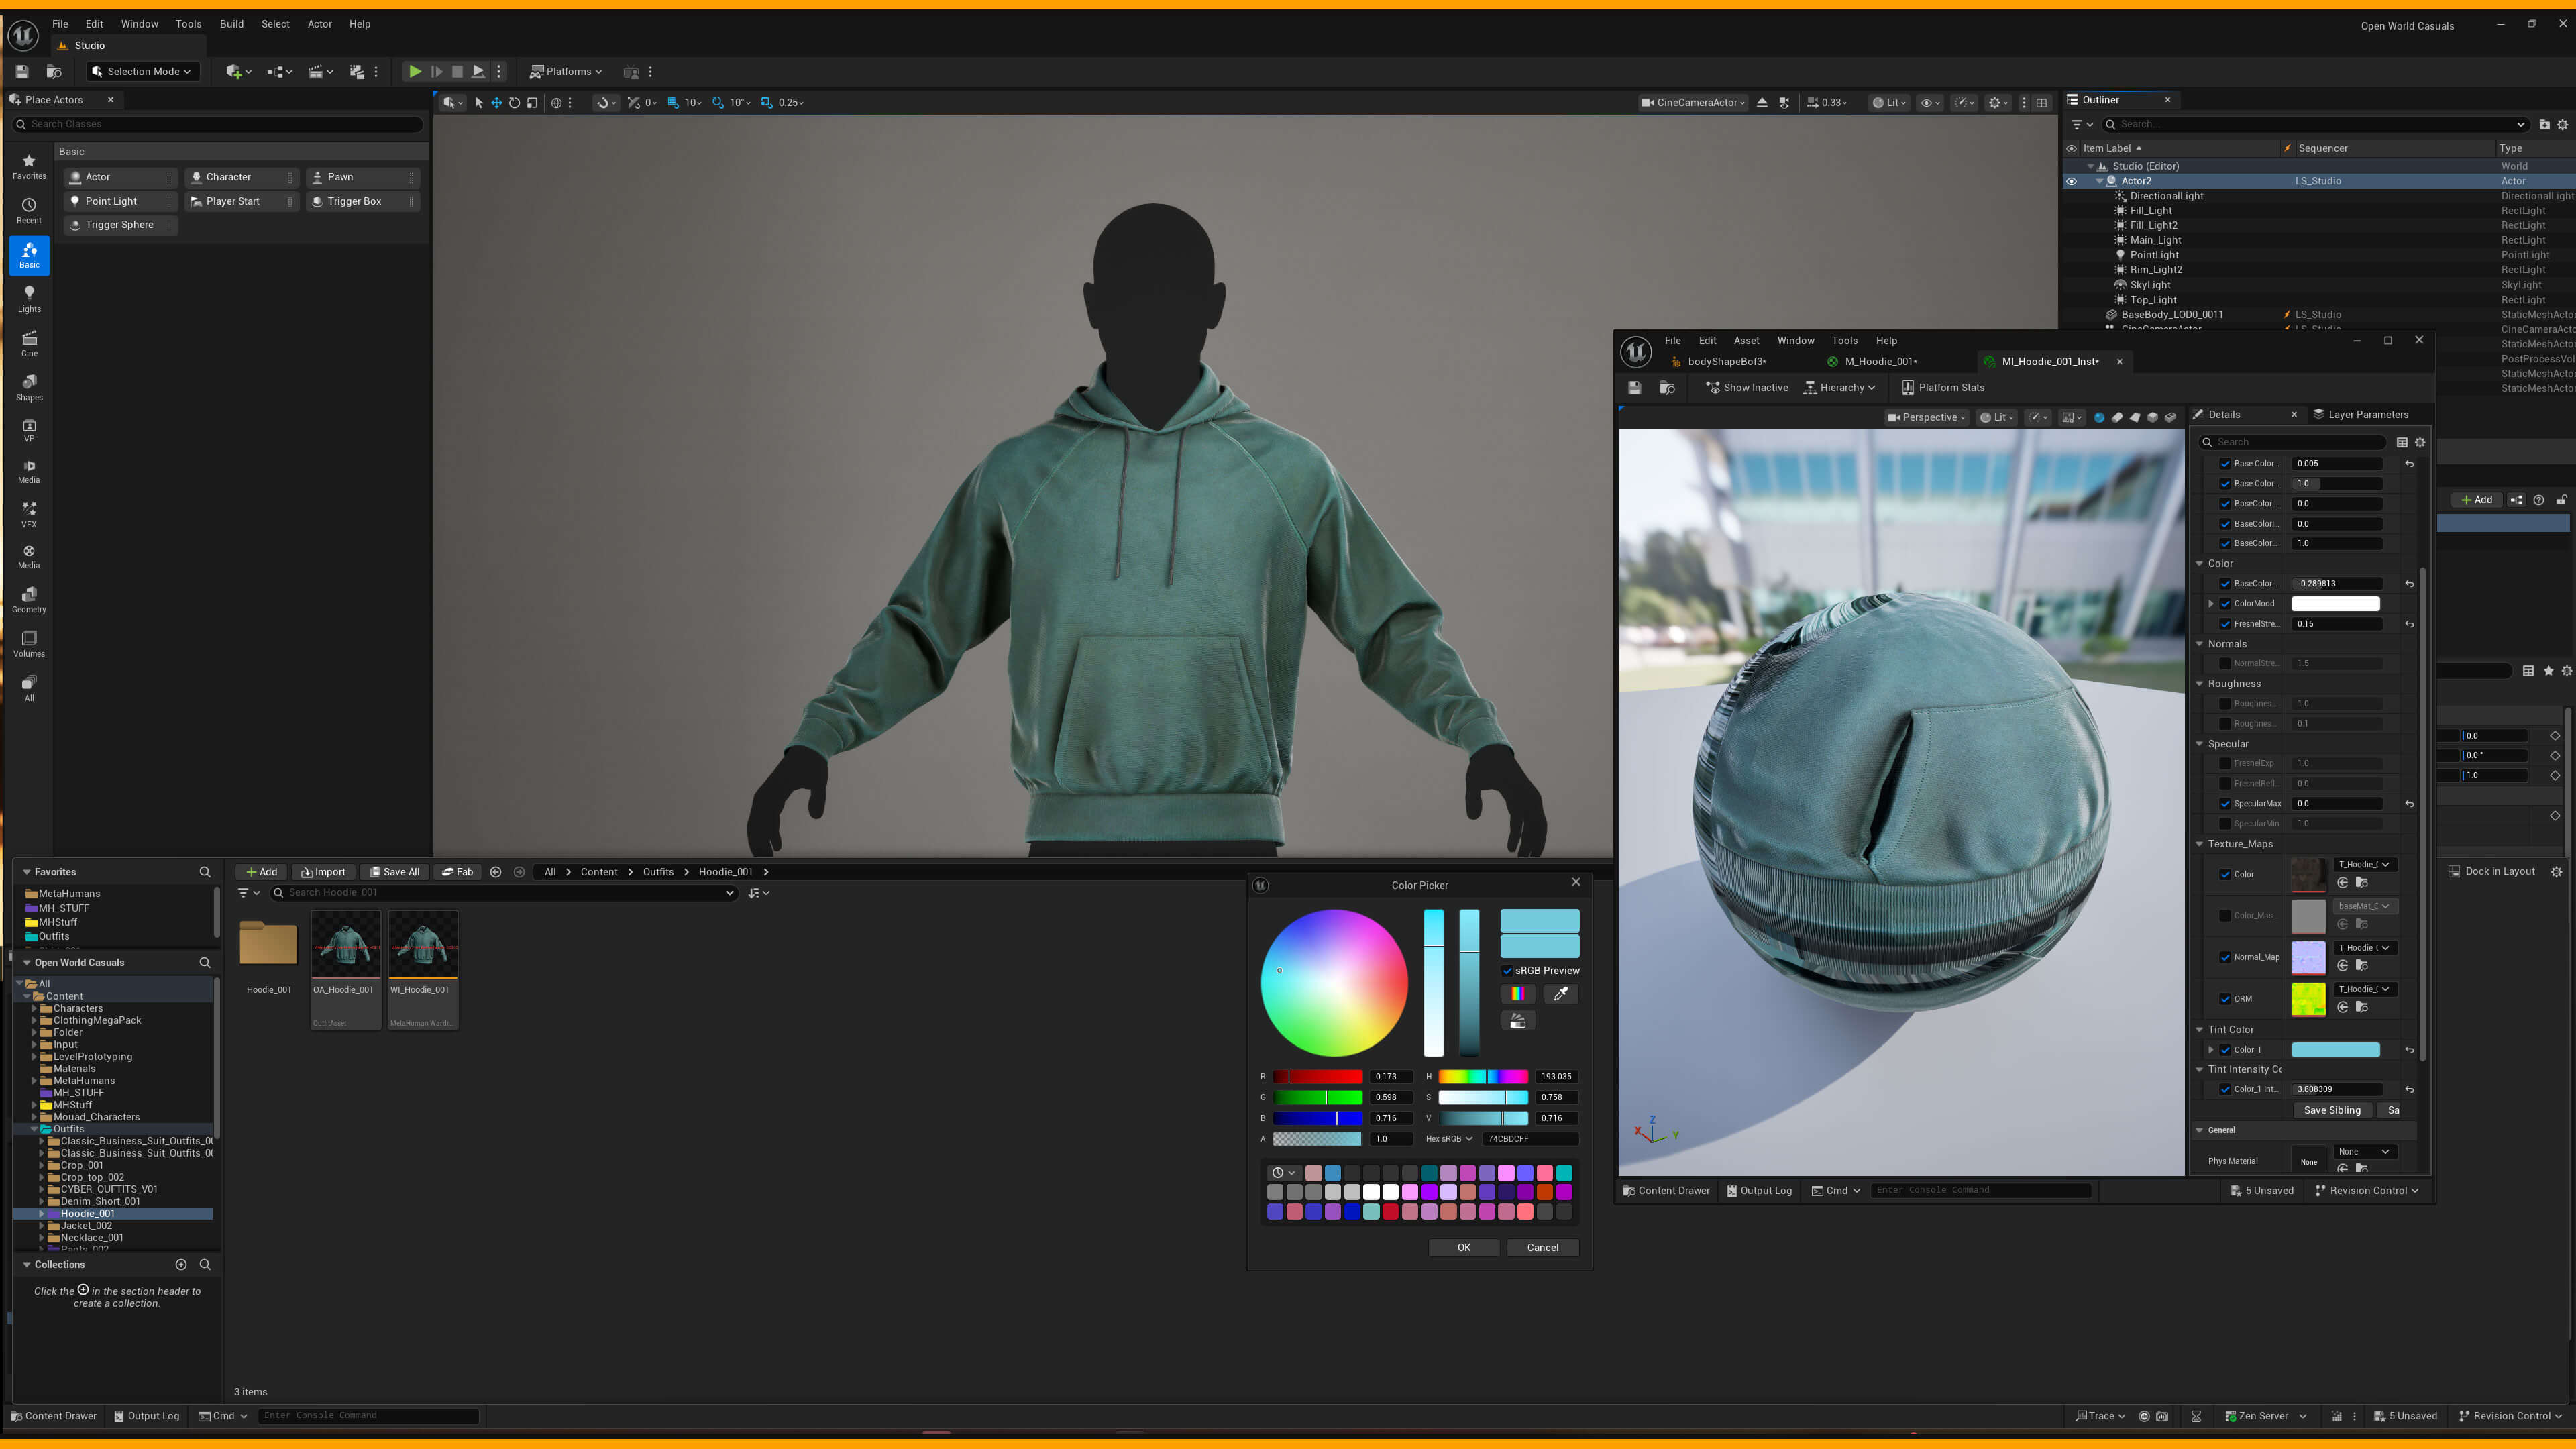2576x1449 pixels.
Task: Toggle ColorMood parameter checkbox
Action: (2225, 604)
